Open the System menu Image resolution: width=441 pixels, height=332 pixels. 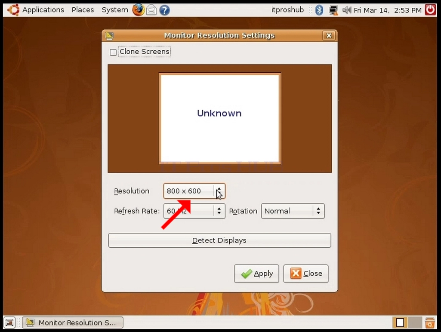coord(115,10)
